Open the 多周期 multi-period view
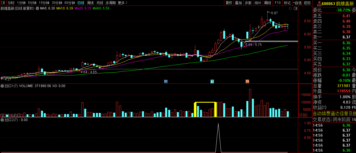356x153 pixels. tap(110, 3)
